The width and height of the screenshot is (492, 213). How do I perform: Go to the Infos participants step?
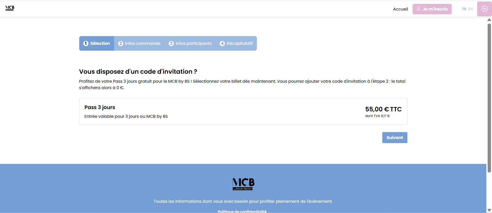point(190,43)
